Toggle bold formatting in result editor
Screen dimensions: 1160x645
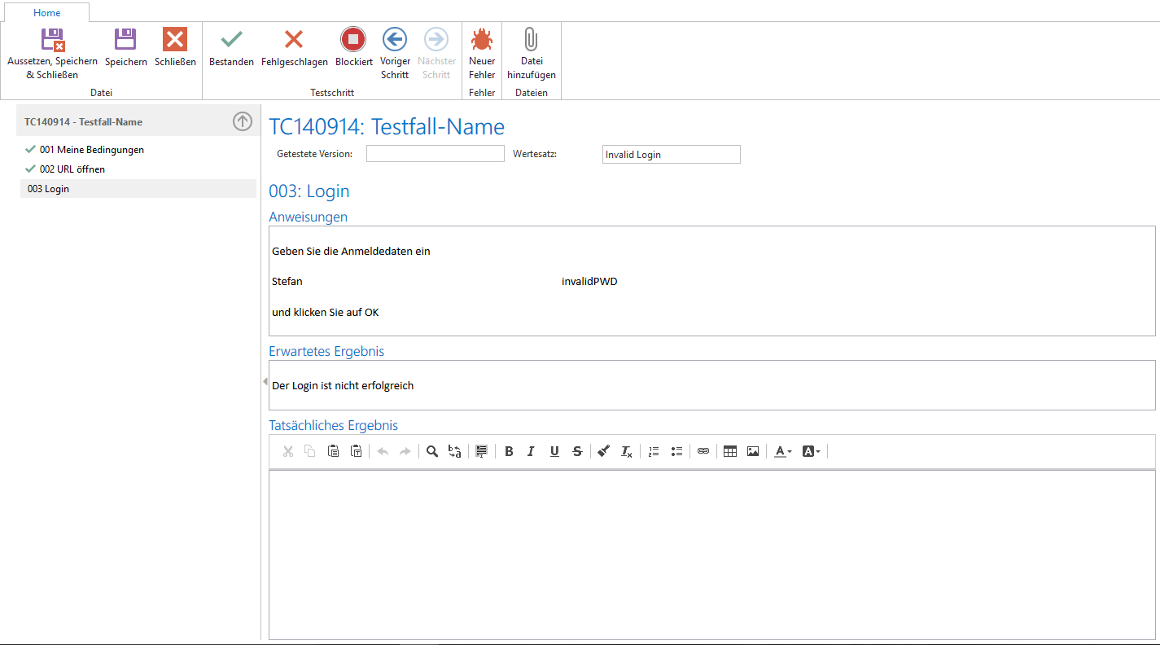pyautogui.click(x=509, y=451)
